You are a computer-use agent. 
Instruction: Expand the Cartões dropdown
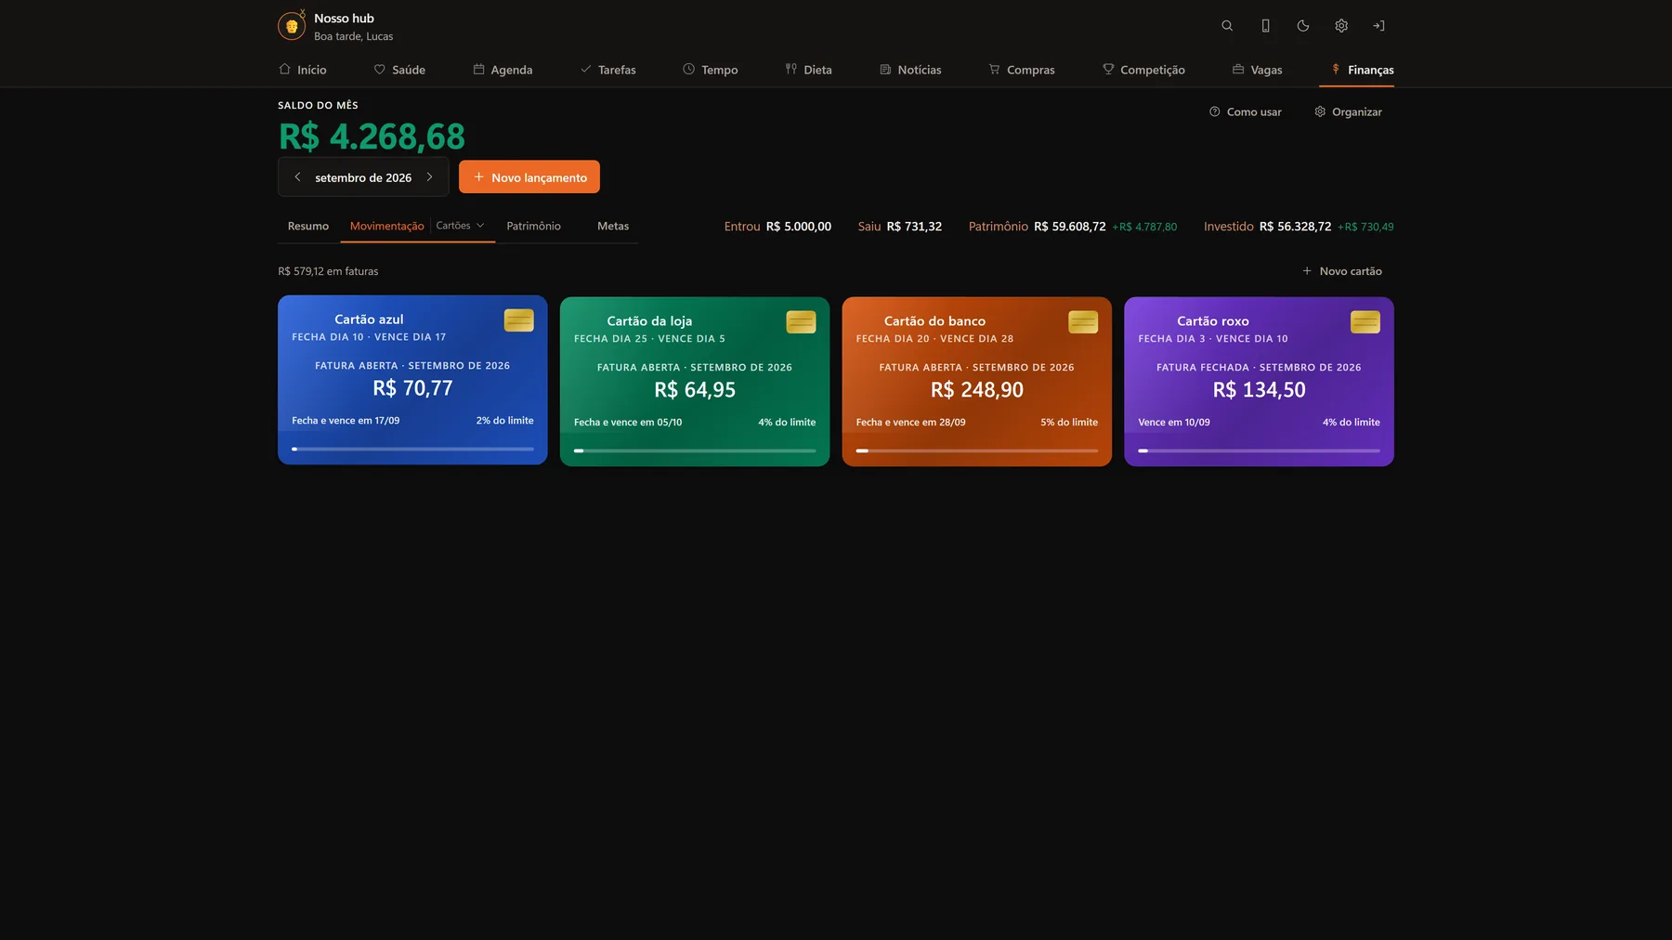461,226
